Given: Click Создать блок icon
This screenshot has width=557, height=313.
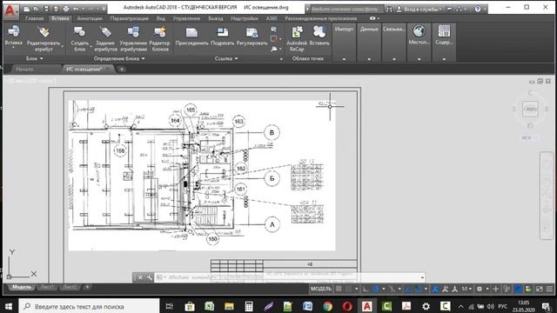Looking at the screenshot, I should [79, 32].
